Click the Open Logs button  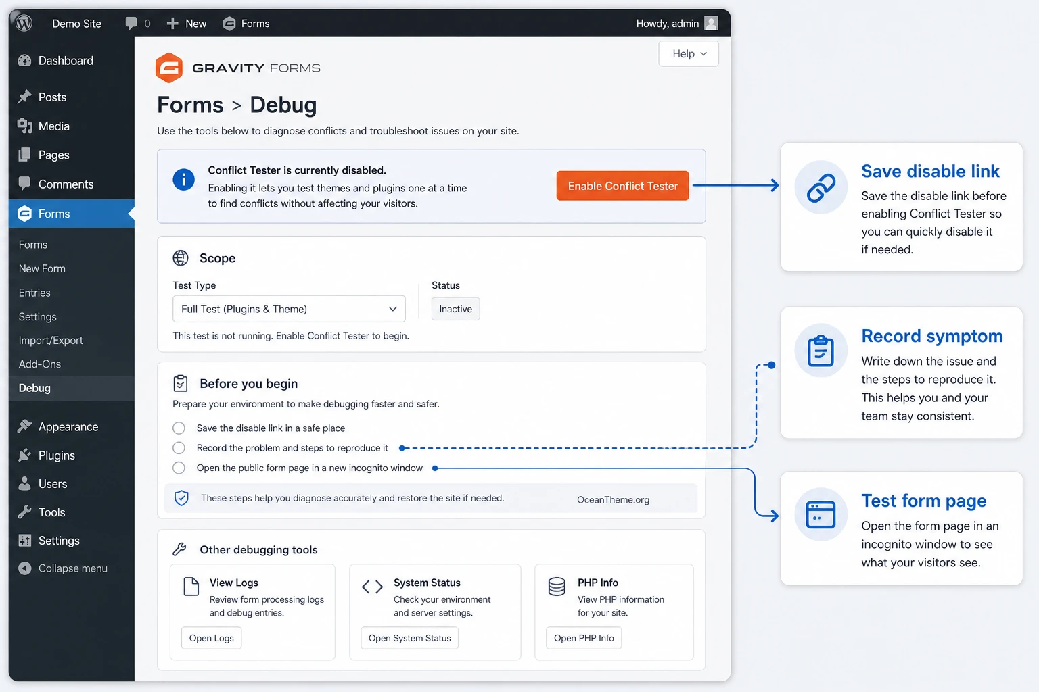(212, 638)
